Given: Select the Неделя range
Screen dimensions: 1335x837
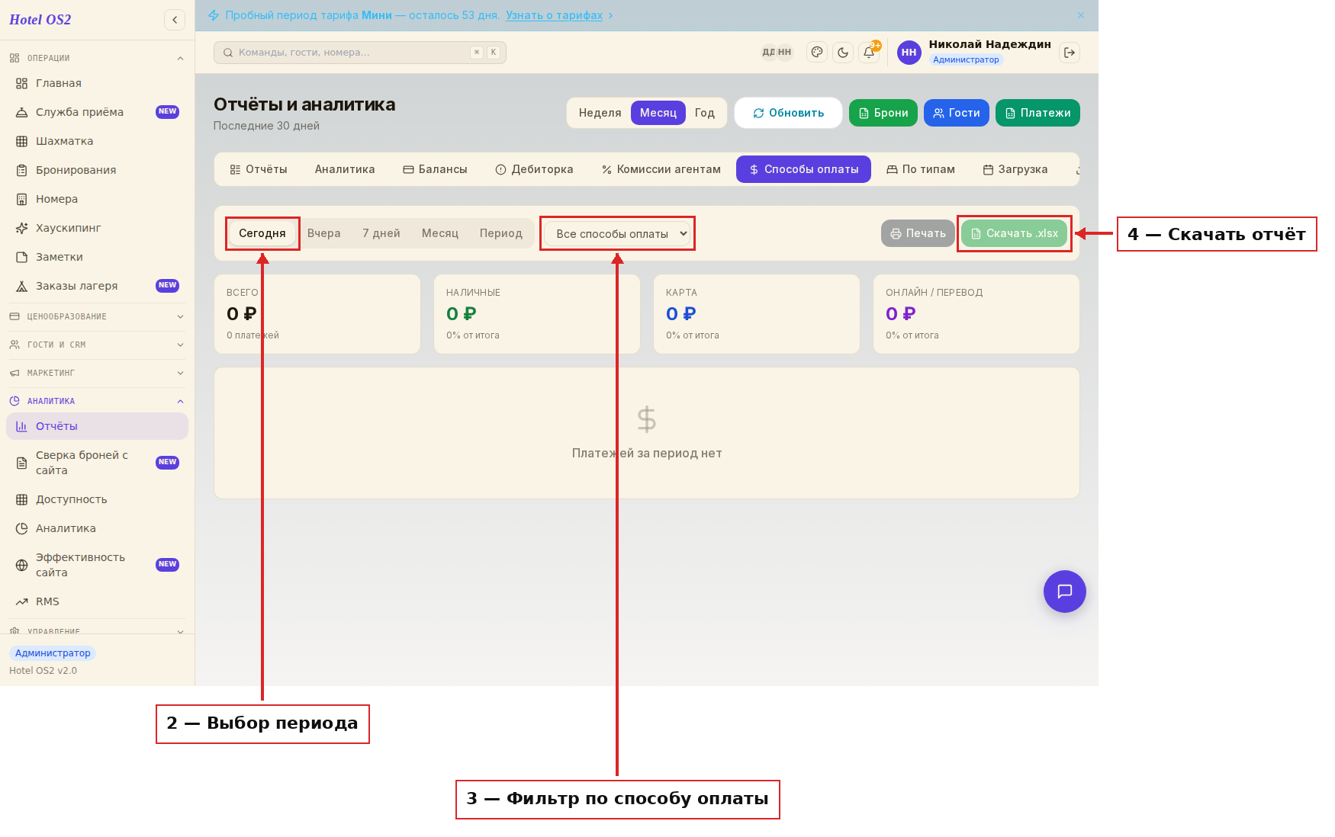Looking at the screenshot, I should click(600, 113).
